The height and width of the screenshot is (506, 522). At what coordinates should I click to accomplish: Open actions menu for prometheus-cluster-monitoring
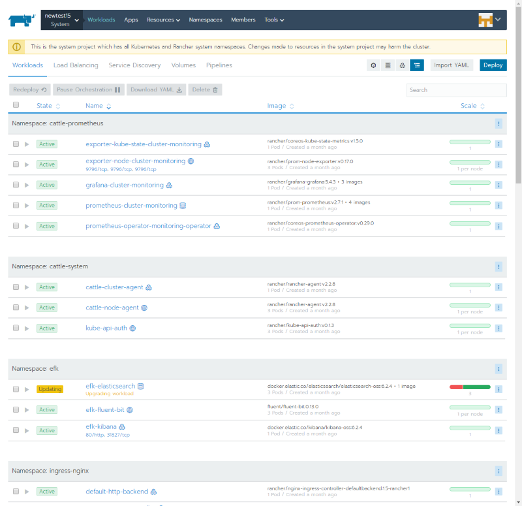click(499, 206)
